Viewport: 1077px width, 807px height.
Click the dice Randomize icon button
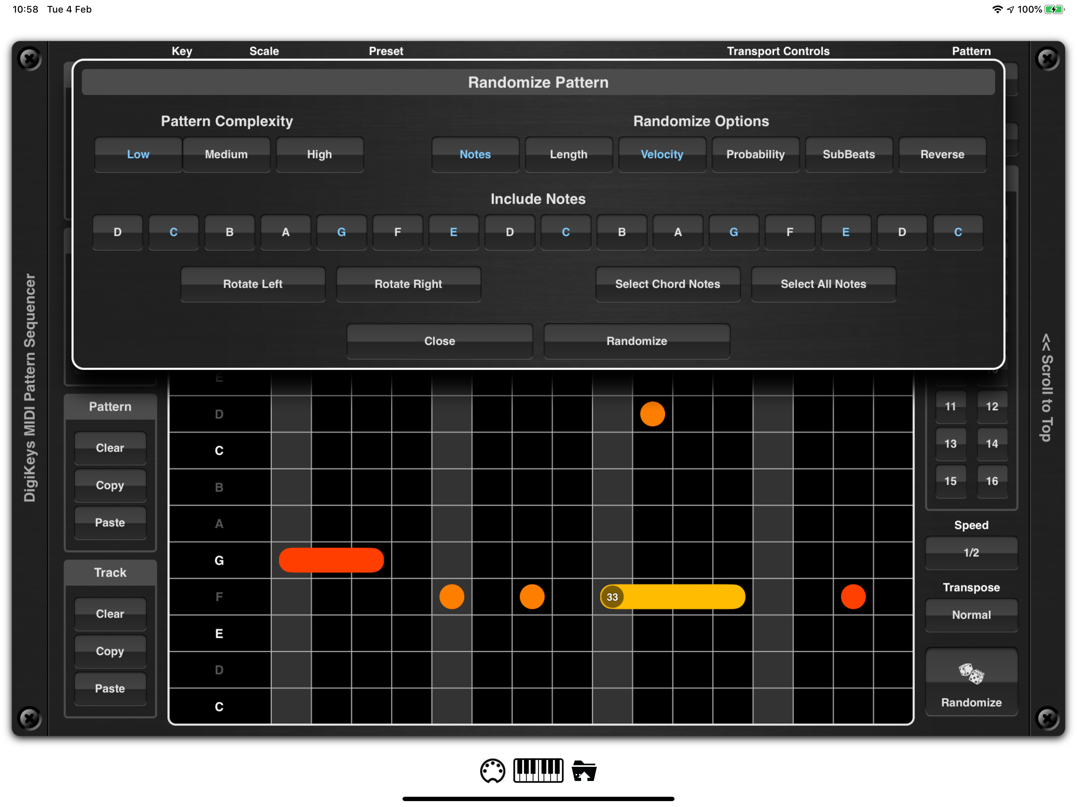pyautogui.click(x=971, y=681)
